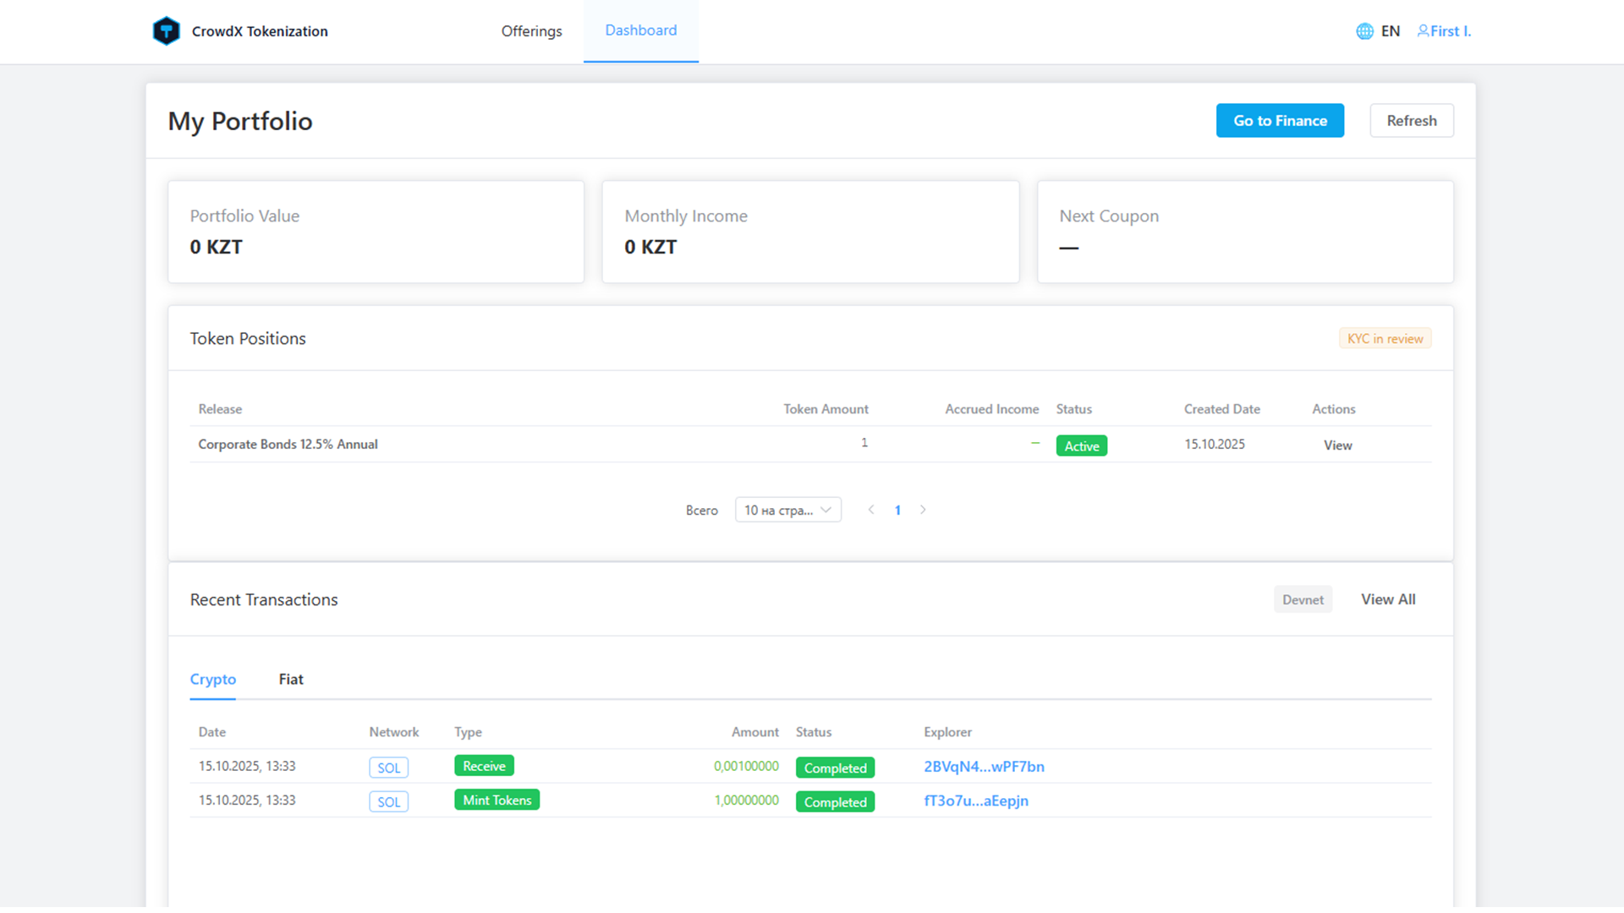Click the previous page chevron in pagination

[871, 510]
